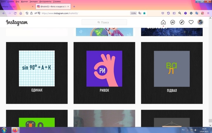This screenshot has width=212, height=133.
Task: Open the РИВОК hand rebus post
Action: (104, 73)
